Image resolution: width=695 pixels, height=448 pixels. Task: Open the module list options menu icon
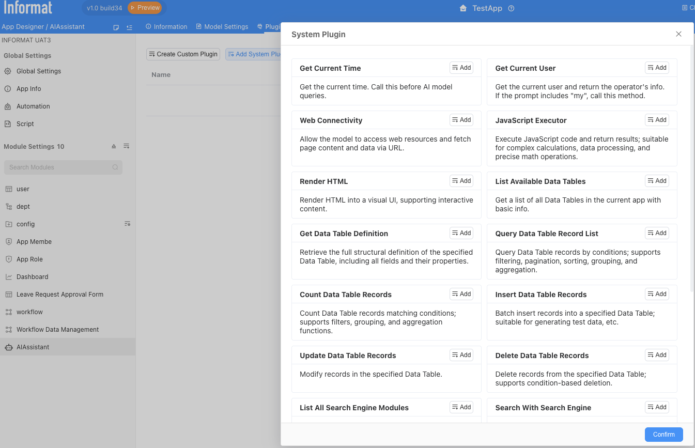[127, 147]
